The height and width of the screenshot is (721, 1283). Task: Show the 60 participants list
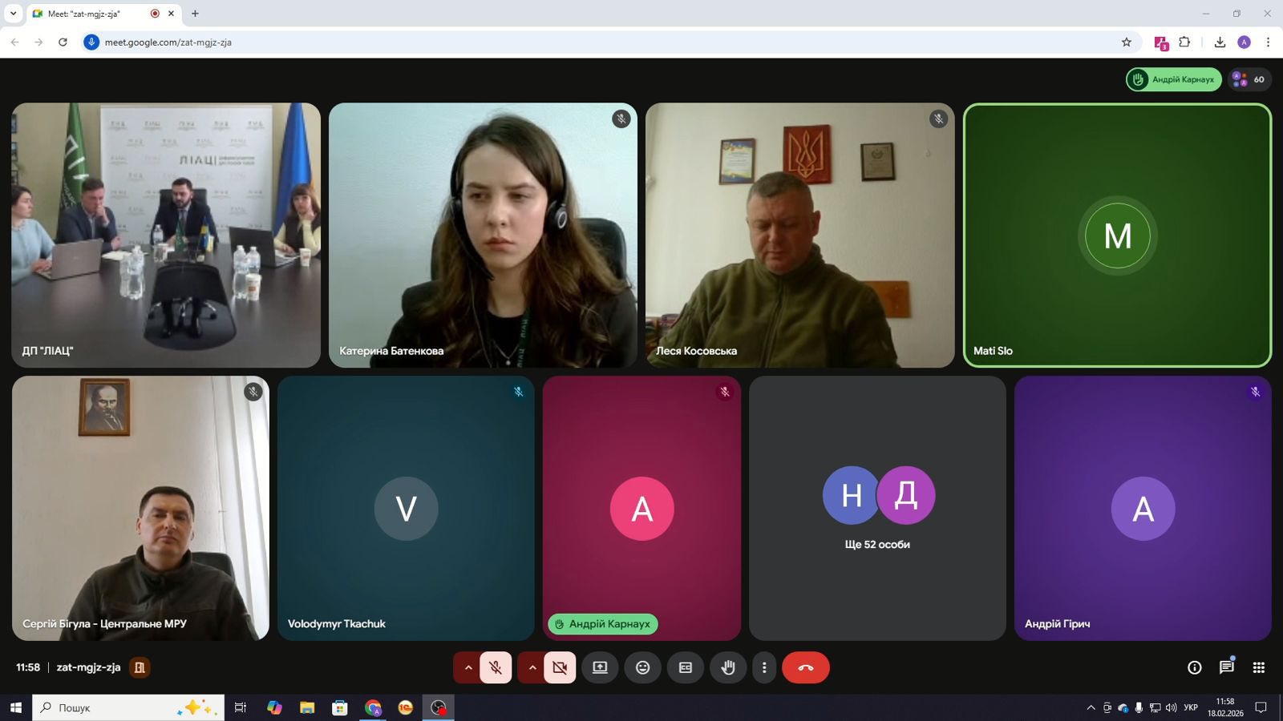click(x=1249, y=79)
